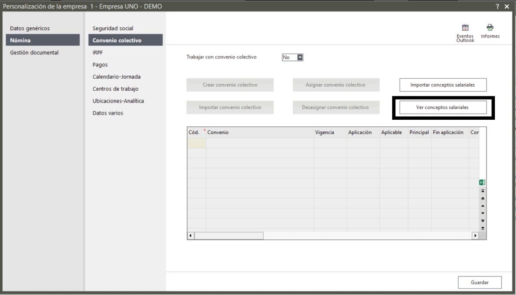The width and height of the screenshot is (516, 295).
Task: Open the IRPF settings
Action: tap(98, 52)
